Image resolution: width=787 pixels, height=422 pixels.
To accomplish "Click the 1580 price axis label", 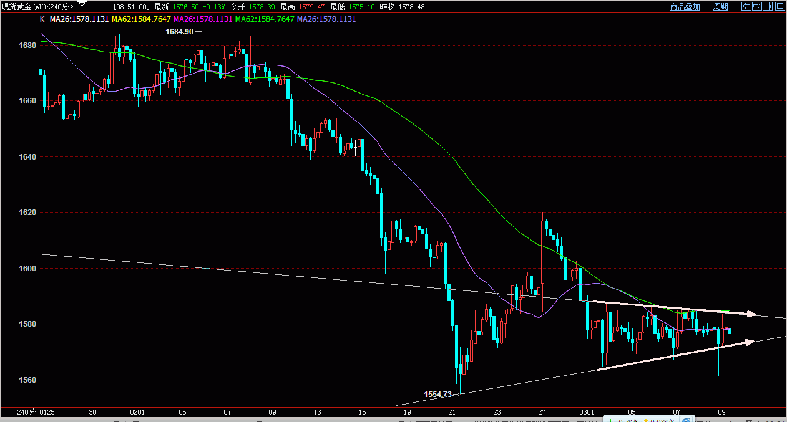I will (x=28, y=324).
